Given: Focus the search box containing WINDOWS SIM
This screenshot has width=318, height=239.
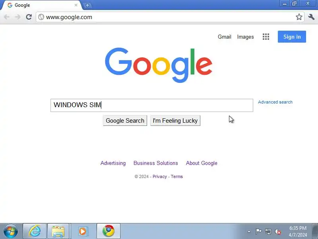Looking at the screenshot, I should tap(152, 105).
